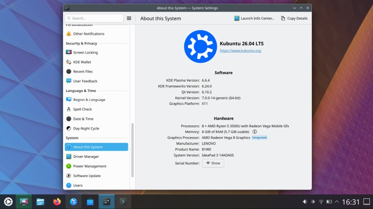Click the System Settings taskbar entry

[107, 202]
